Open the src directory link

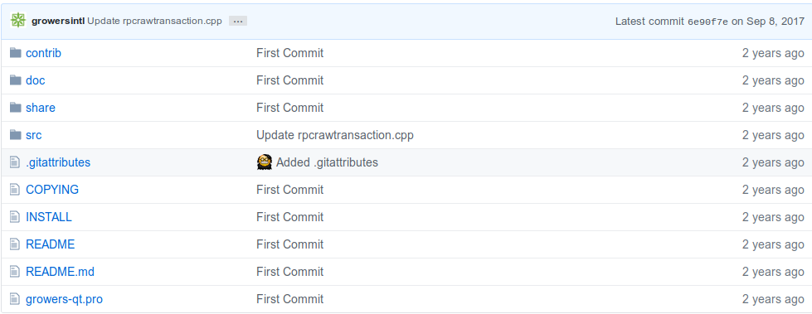tap(34, 135)
